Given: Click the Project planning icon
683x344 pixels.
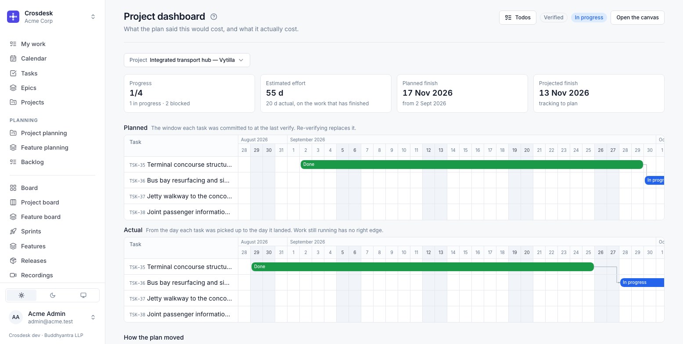Looking at the screenshot, I should 13,133.
